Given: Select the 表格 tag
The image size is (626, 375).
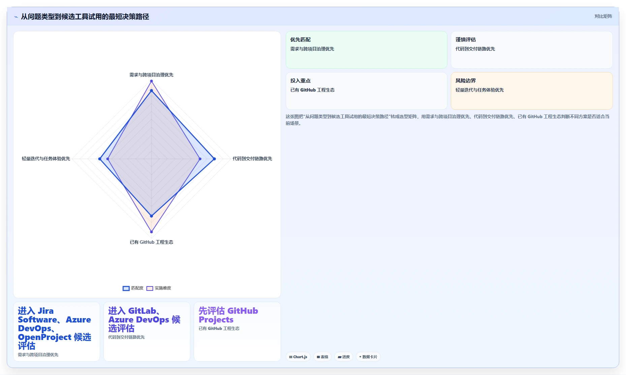Looking at the screenshot, I should point(322,357).
